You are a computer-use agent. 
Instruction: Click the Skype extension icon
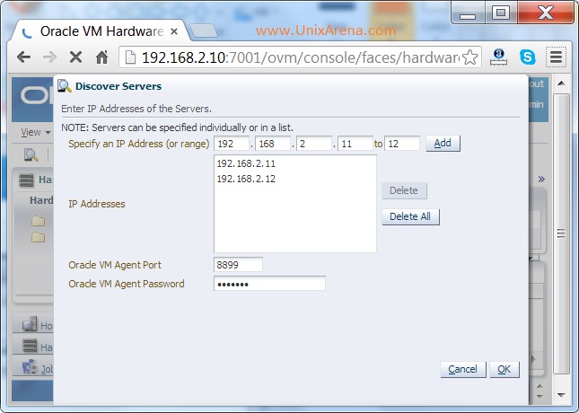pyautogui.click(x=527, y=57)
